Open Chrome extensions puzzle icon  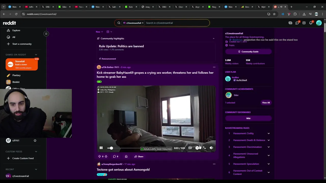pyautogui.click(x=295, y=14)
